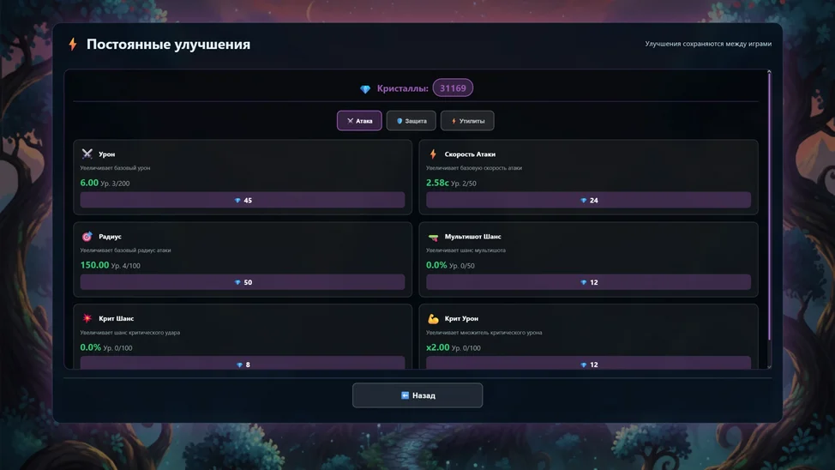Click the target Радиус icon

[x=87, y=237]
